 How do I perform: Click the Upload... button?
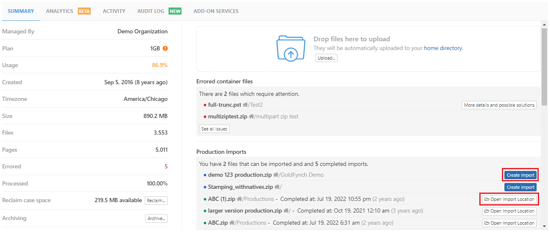326,58
